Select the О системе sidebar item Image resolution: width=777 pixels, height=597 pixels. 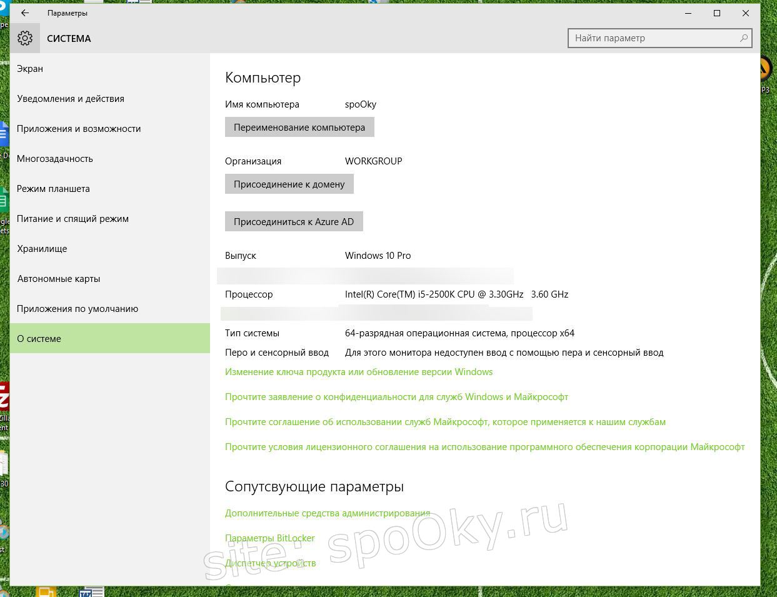110,338
